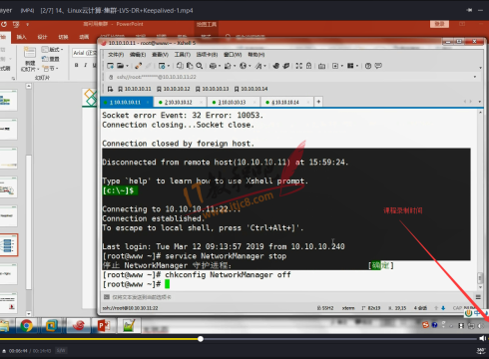Click the Find magnifier icon in Xshell toolbar
489x359 pixels.
point(200,66)
